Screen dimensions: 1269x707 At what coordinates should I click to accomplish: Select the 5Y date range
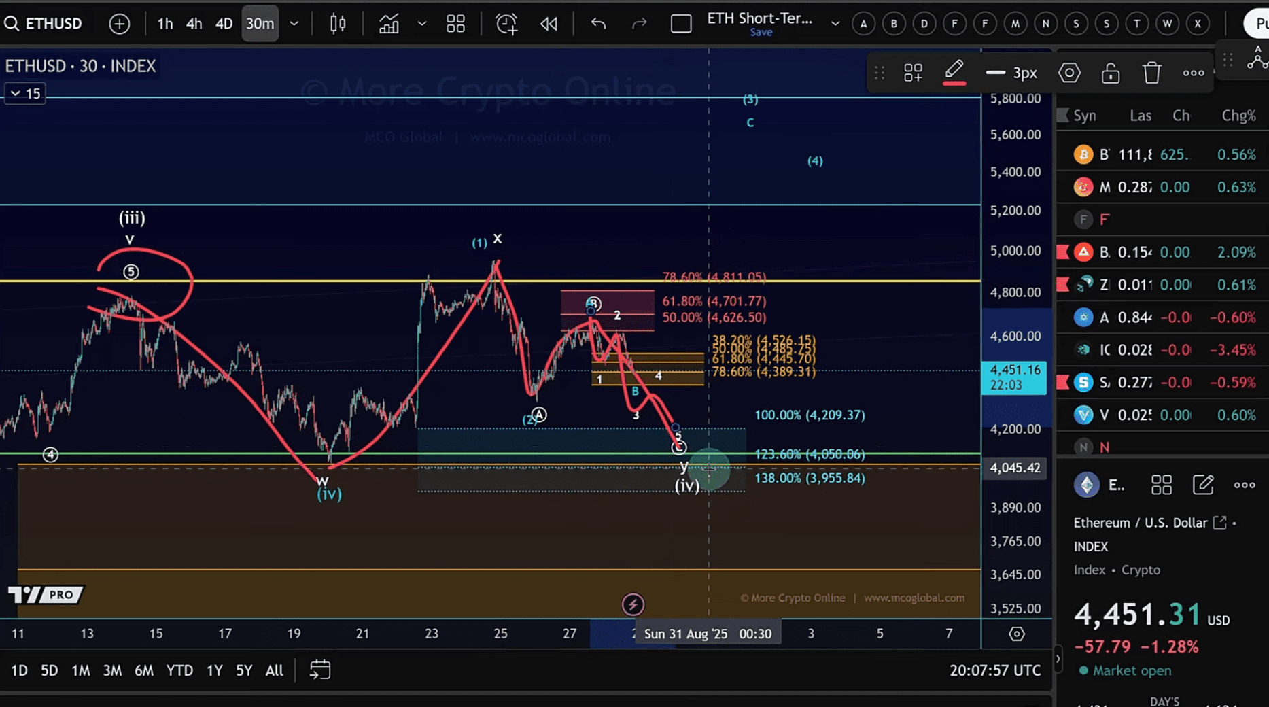click(x=244, y=670)
